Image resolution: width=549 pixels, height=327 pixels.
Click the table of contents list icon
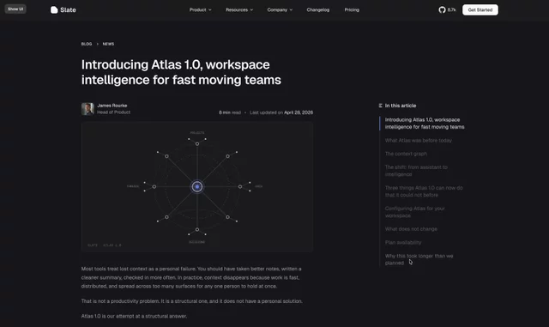(380, 106)
